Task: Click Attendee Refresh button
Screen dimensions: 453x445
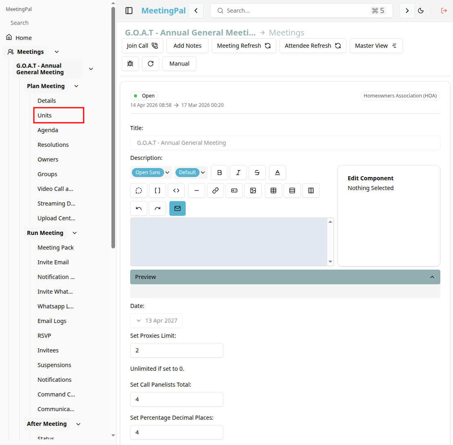Action: click(313, 46)
